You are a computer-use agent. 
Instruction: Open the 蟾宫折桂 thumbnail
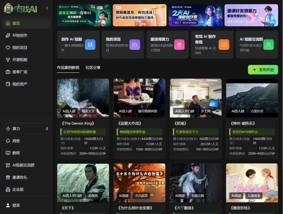252,183
